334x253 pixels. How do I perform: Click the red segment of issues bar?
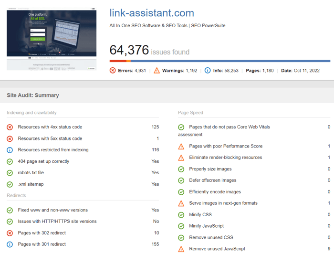tap(117, 61)
